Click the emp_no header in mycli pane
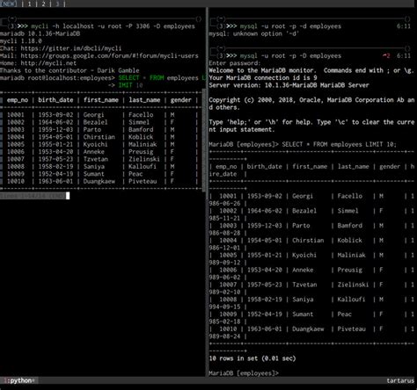The image size is (417, 390). point(18,100)
